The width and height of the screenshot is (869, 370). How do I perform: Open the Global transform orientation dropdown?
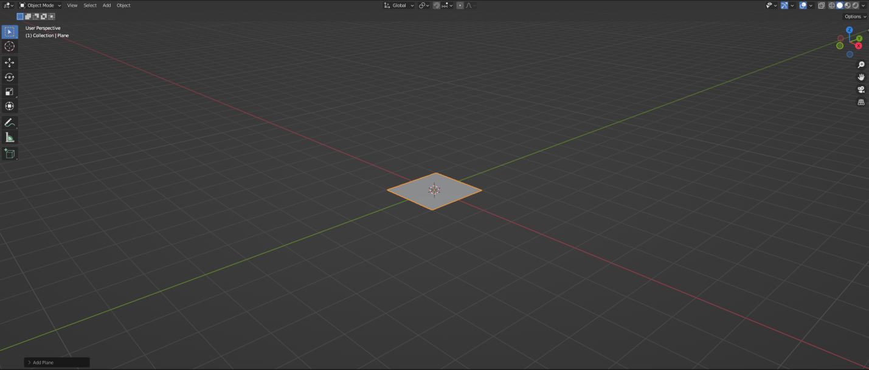point(398,5)
